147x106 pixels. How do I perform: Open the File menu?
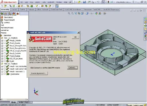22,2
